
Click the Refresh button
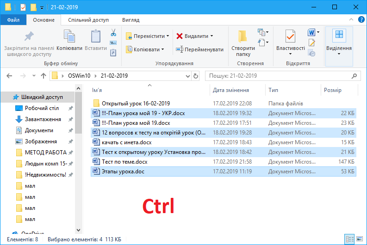click(x=196, y=76)
